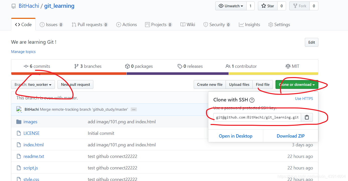Click the BitHachi commit author name
348x181 pixels.
point(32,109)
